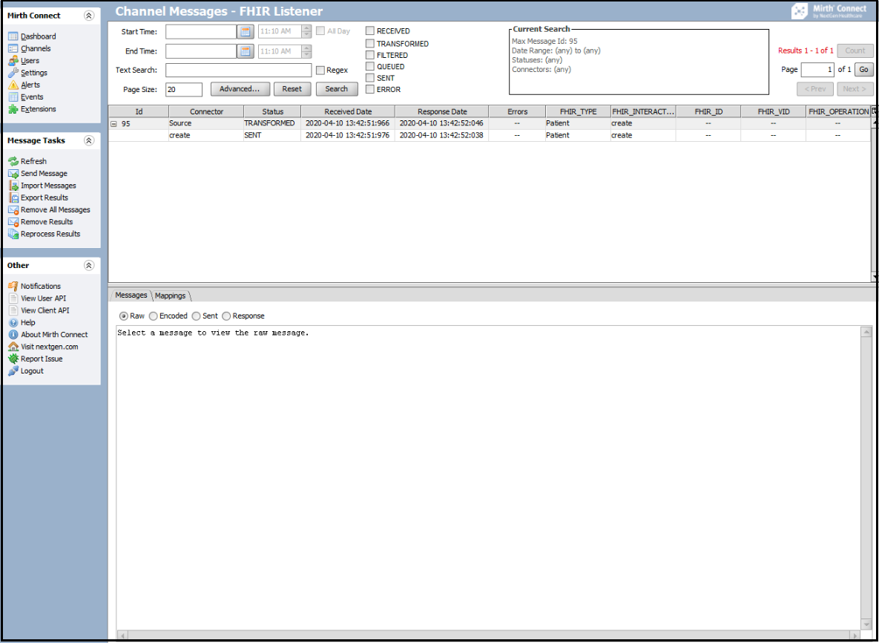Screen dimensions: 879x643
Task: Select the Source connector row
Action: pyautogui.click(x=489, y=123)
